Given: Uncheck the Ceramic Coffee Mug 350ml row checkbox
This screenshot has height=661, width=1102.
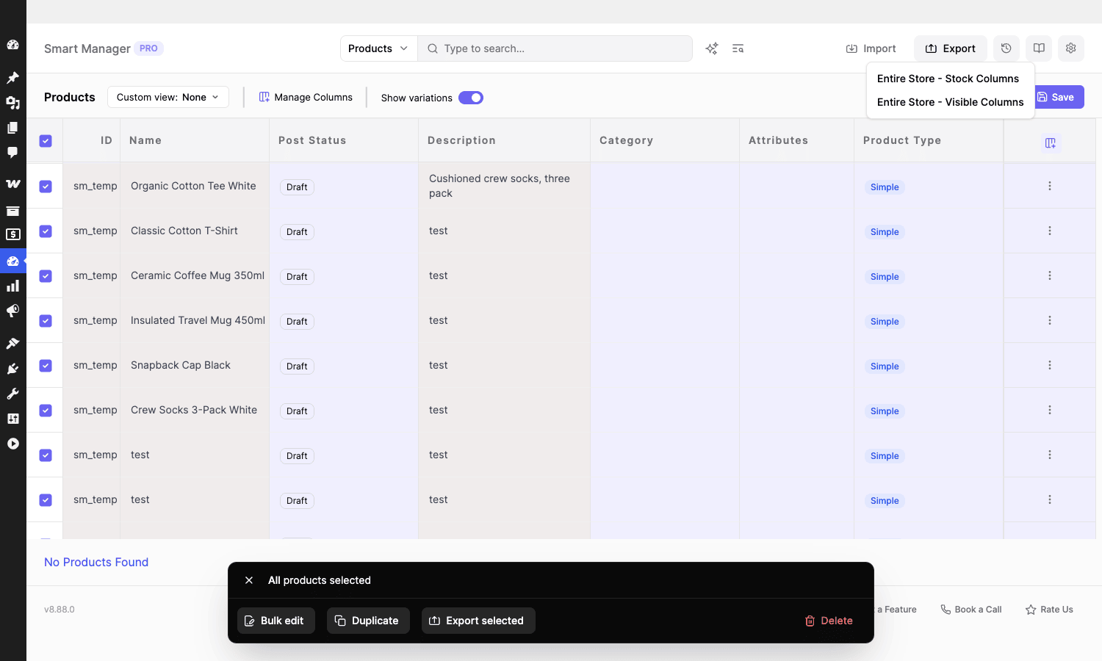Looking at the screenshot, I should (46, 276).
